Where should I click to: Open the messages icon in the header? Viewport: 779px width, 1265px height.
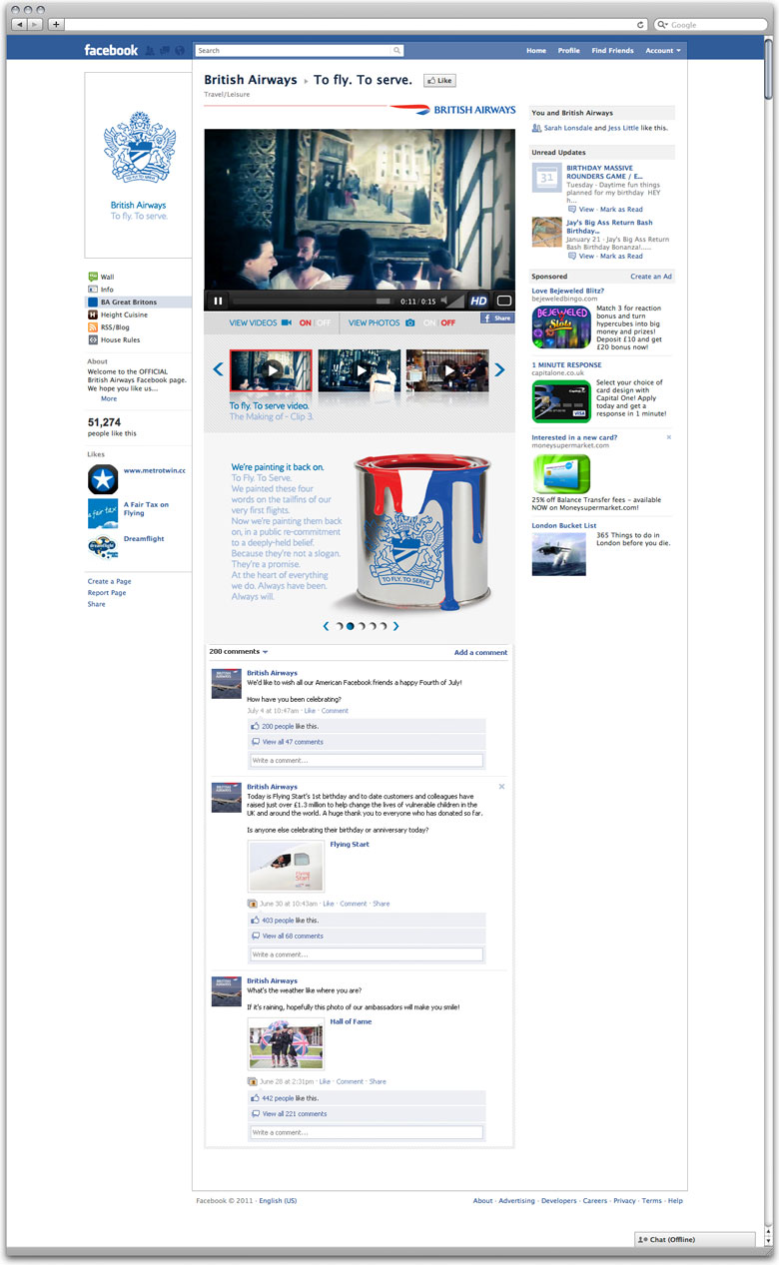tap(164, 50)
